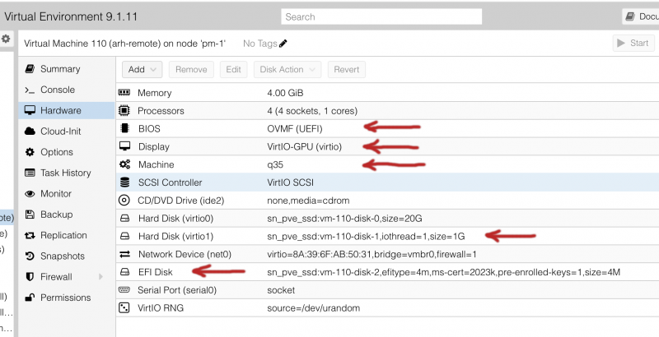This screenshot has height=337, width=659.
Task: Click the virtio1 hard disk icon
Action: (x=124, y=237)
